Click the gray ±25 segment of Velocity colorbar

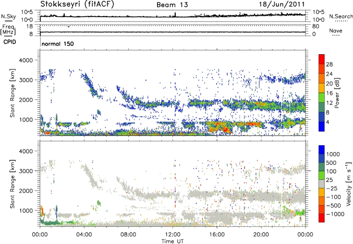[x=322, y=184]
